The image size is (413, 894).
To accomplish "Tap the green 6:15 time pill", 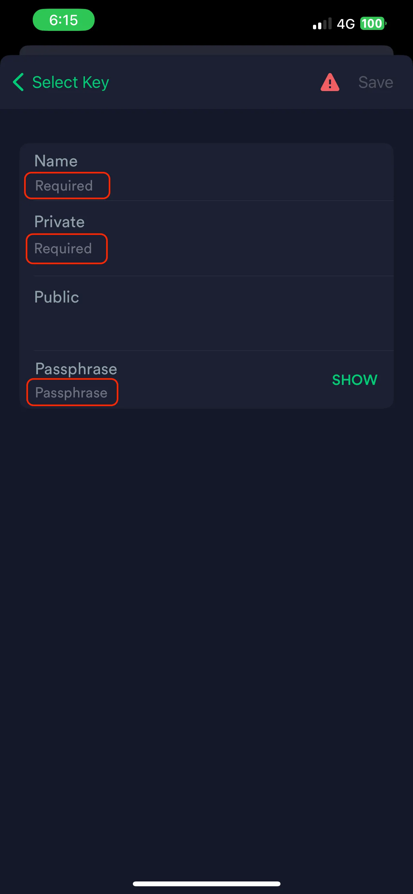I will (63, 20).
